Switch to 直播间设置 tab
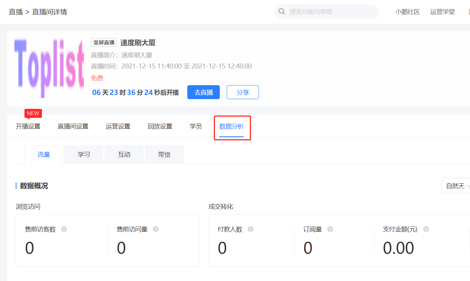 [73, 126]
